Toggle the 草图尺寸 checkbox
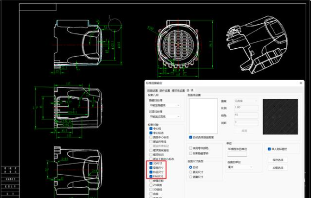Image resolution: width=311 pixels, height=198 pixels. click(x=151, y=168)
